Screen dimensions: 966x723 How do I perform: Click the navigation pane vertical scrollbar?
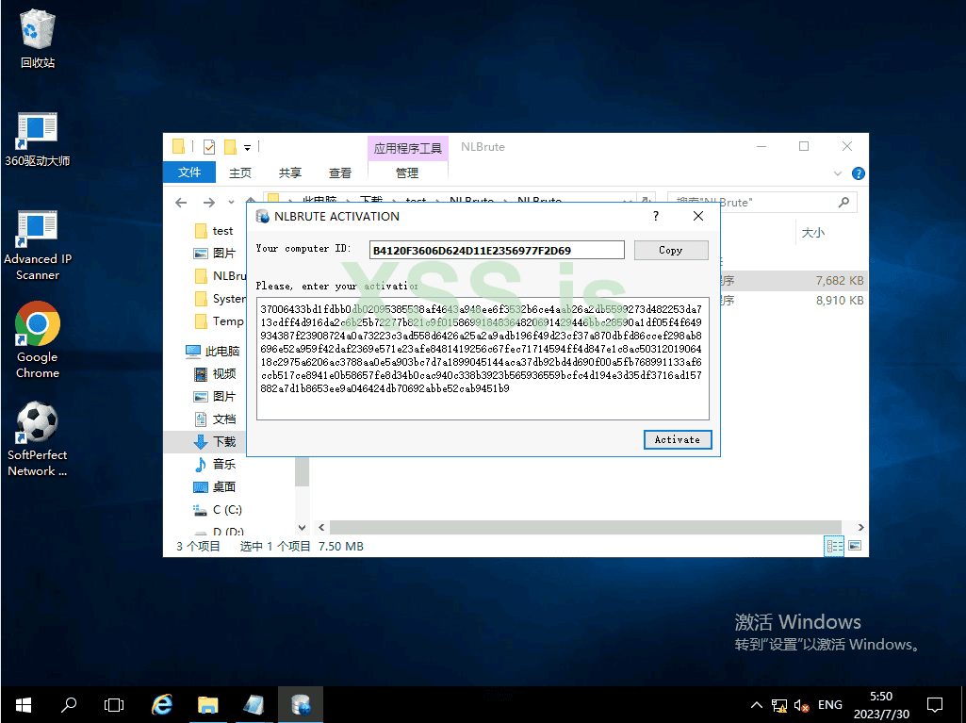302,471
